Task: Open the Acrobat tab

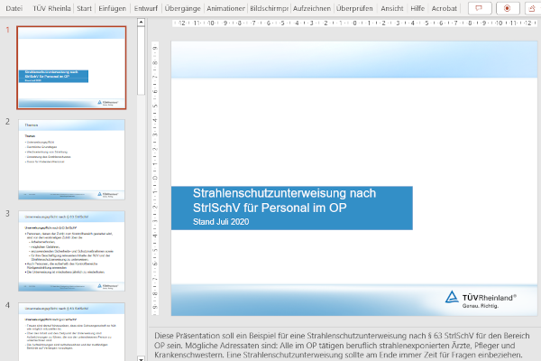Action: click(x=445, y=8)
